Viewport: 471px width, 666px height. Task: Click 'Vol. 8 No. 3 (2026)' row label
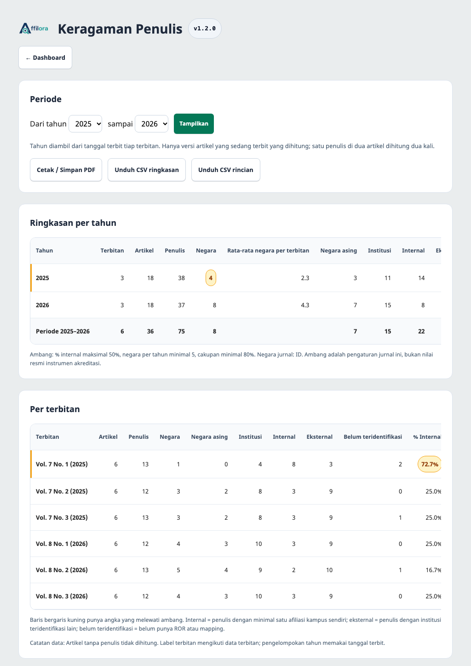62,596
